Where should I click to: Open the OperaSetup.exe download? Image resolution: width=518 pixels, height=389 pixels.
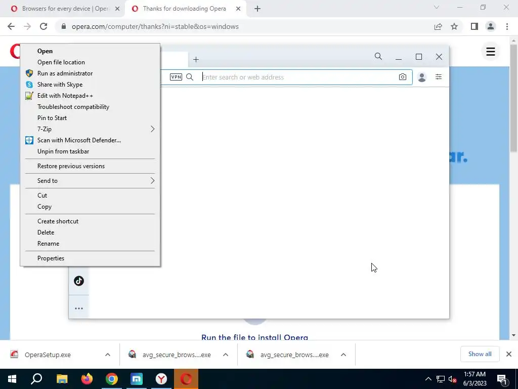[x=48, y=355]
